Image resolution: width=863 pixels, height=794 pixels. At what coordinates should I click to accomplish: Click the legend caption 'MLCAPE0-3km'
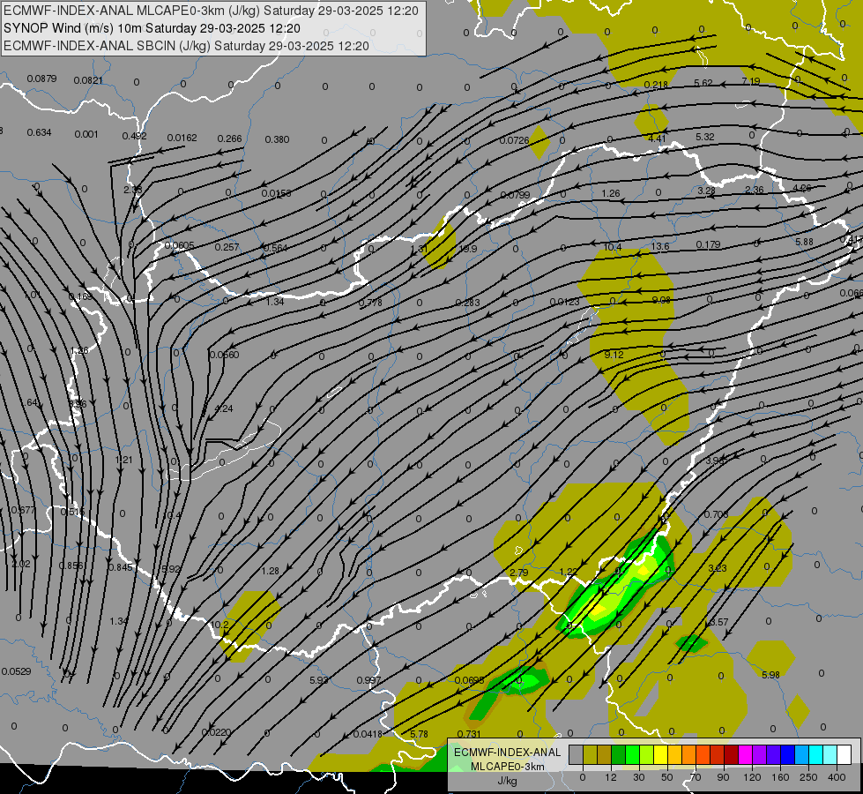pyautogui.click(x=508, y=767)
